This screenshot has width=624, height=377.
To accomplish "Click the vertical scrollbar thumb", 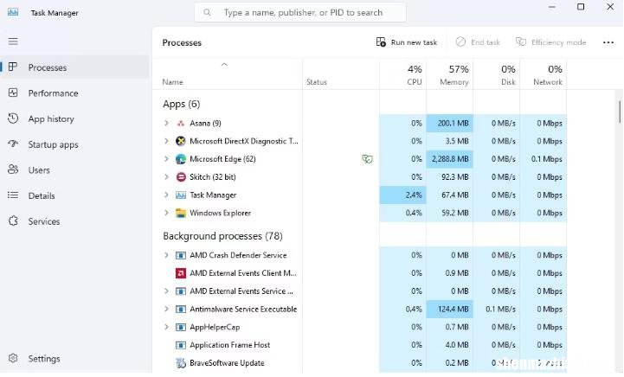I will (x=619, y=112).
